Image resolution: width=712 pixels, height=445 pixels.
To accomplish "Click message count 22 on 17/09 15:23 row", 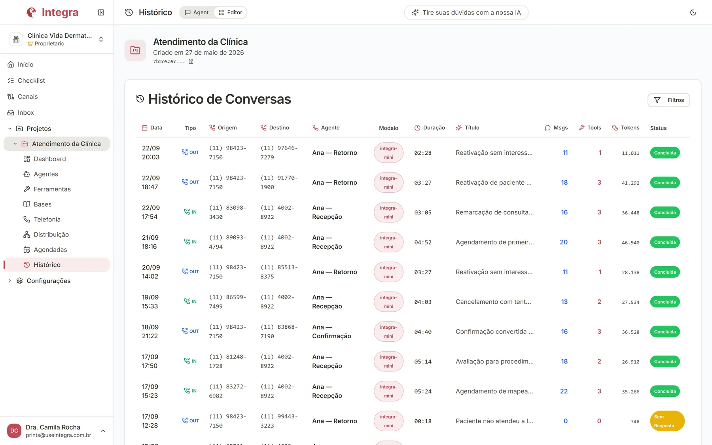I will click(x=564, y=391).
